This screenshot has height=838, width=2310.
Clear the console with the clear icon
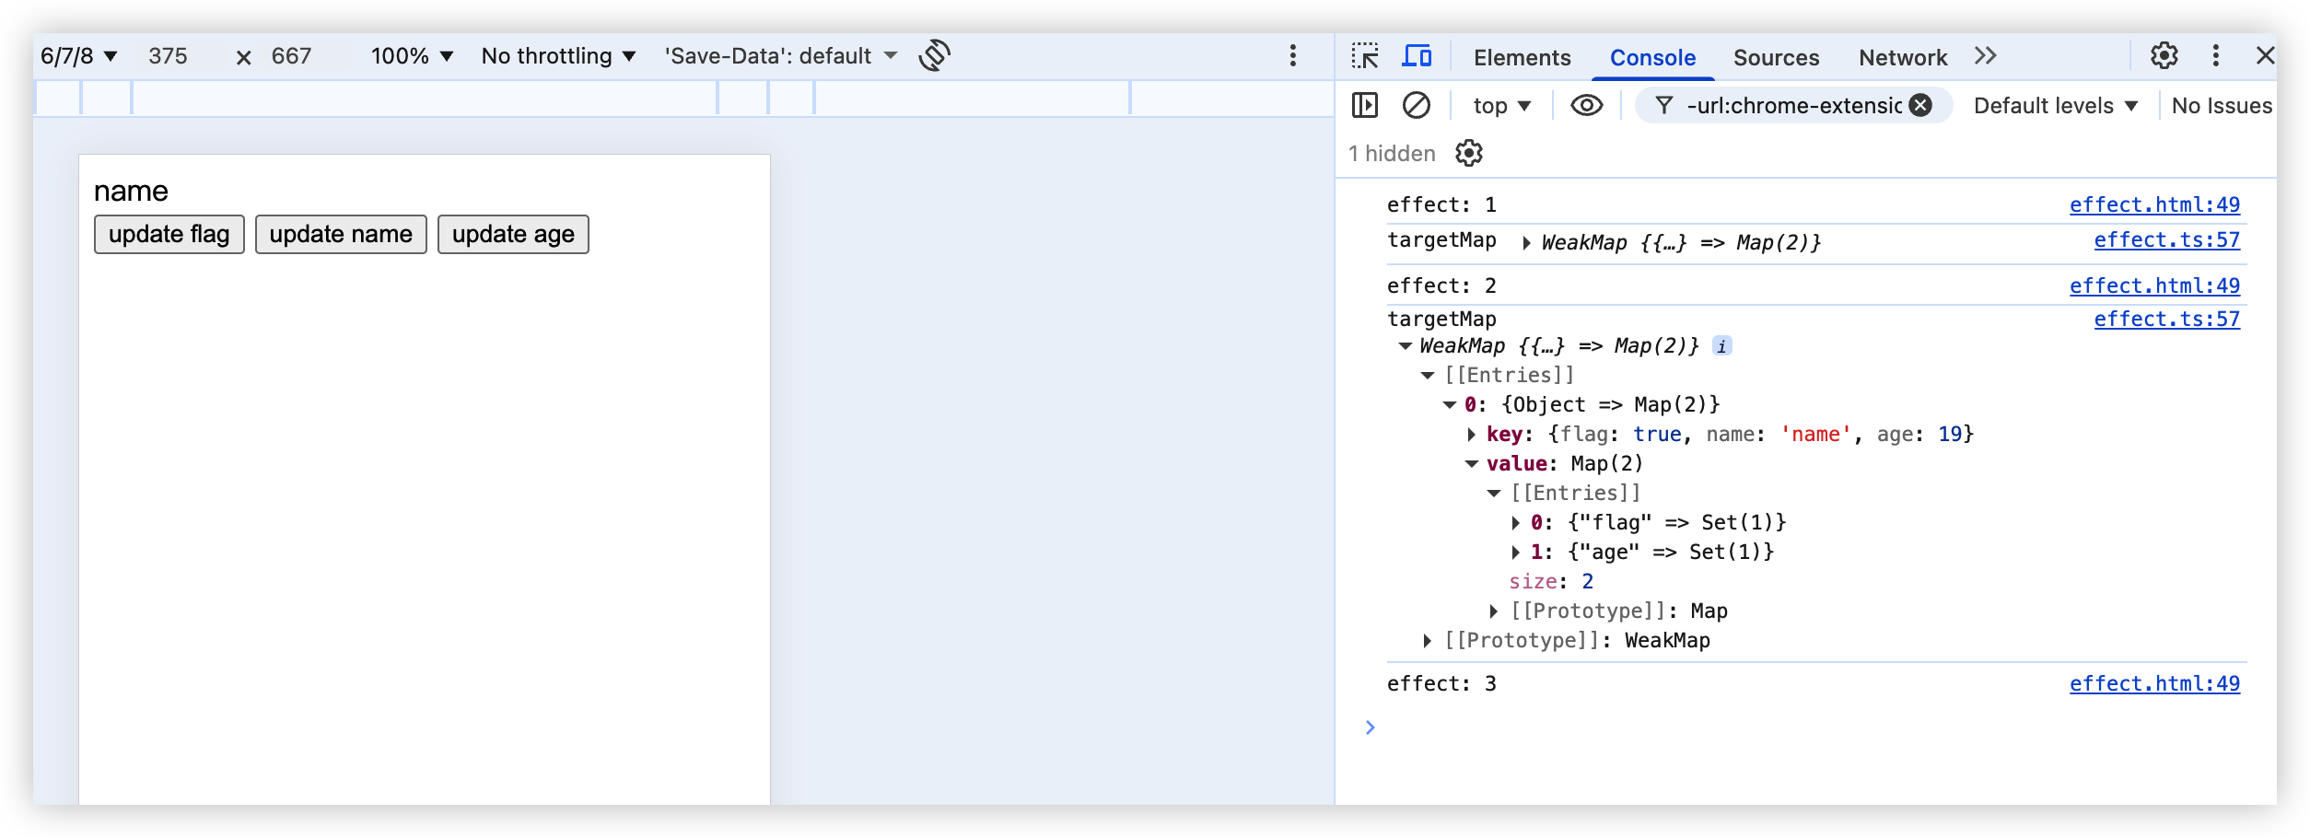click(x=1416, y=106)
